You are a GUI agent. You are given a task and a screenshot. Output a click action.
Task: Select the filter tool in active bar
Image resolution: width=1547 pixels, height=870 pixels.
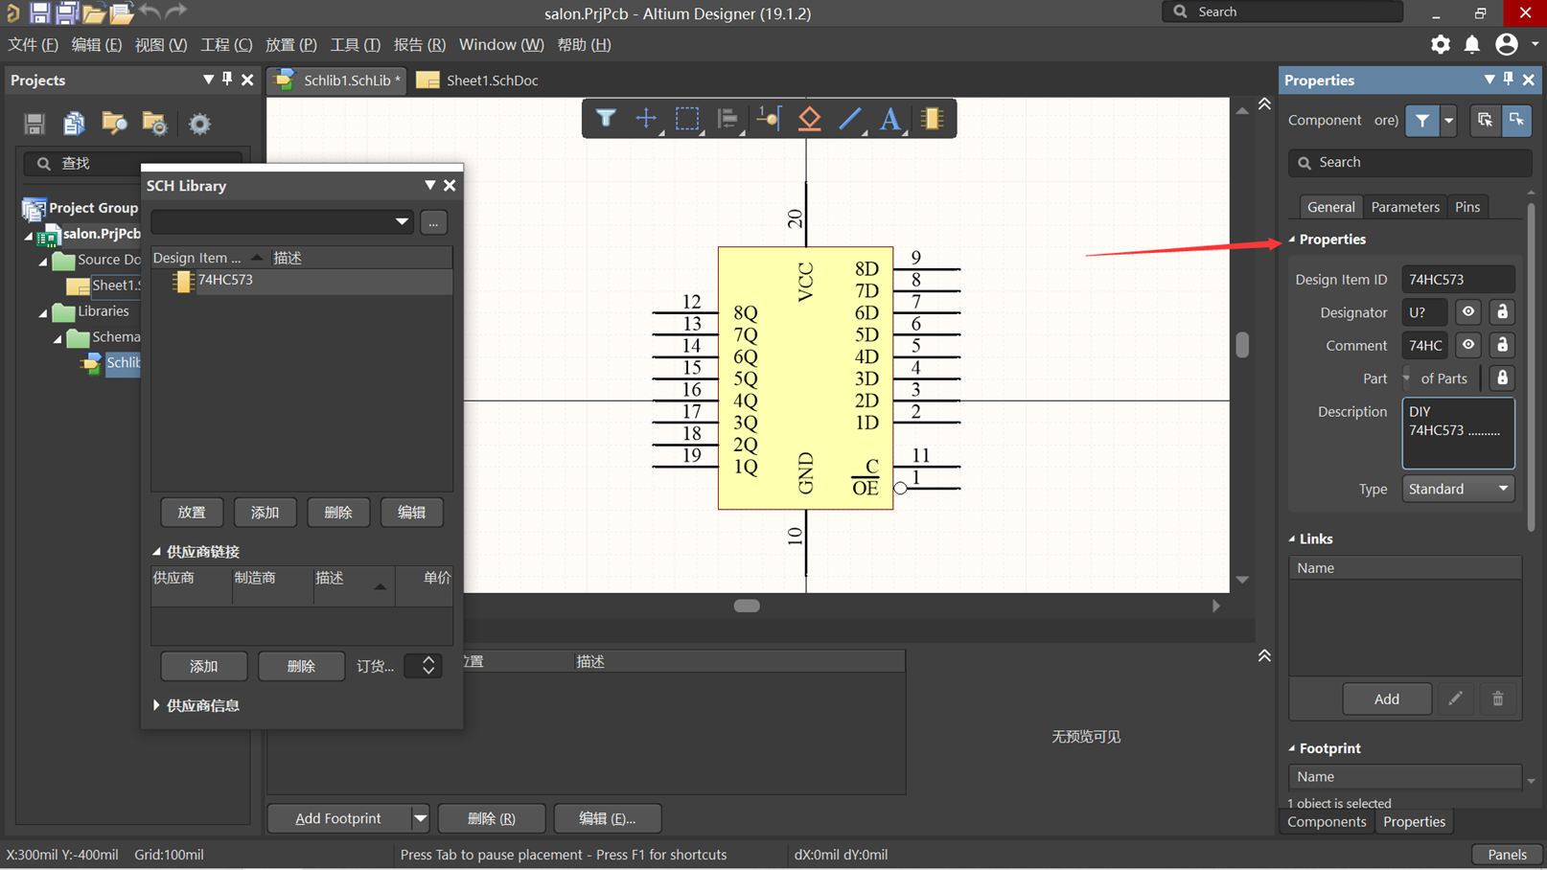[606, 119]
